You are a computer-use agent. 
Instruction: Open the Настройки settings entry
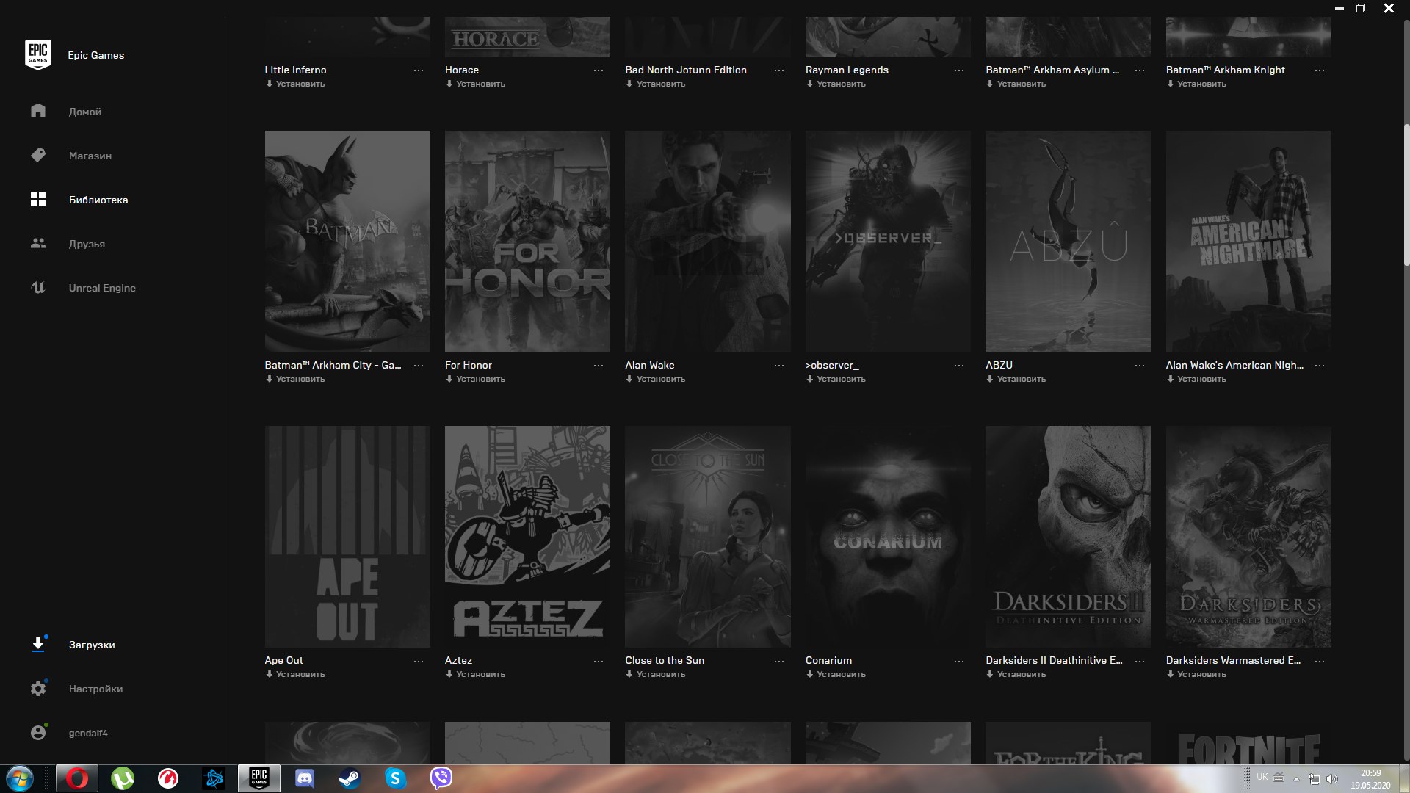95,689
